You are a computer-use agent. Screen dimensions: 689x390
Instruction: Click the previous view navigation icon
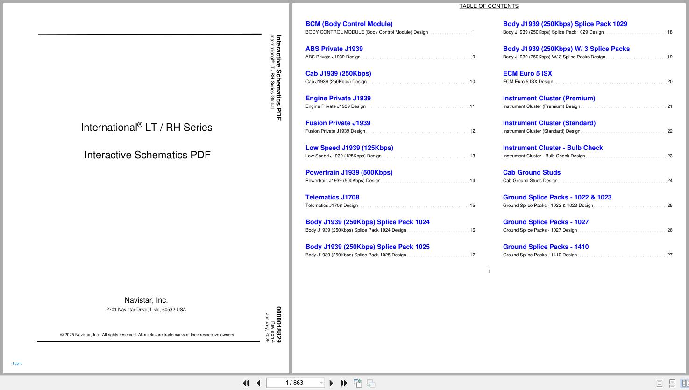click(x=358, y=383)
